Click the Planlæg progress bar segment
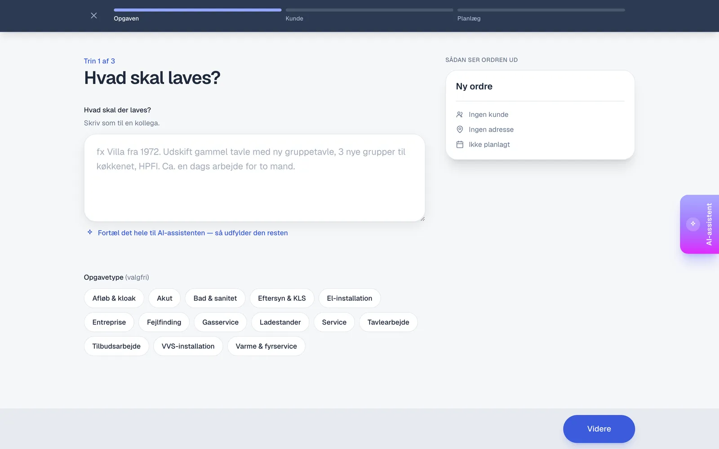This screenshot has height=449, width=719. click(541, 10)
